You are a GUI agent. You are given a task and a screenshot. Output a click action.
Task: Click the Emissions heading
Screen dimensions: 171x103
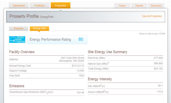tap(17, 86)
